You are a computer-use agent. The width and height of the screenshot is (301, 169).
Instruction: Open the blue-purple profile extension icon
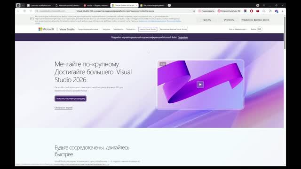(x=277, y=11)
